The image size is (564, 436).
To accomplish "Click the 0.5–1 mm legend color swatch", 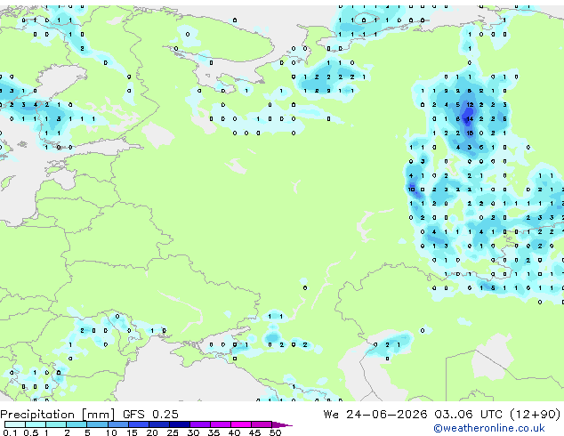I will tap(36, 424).
